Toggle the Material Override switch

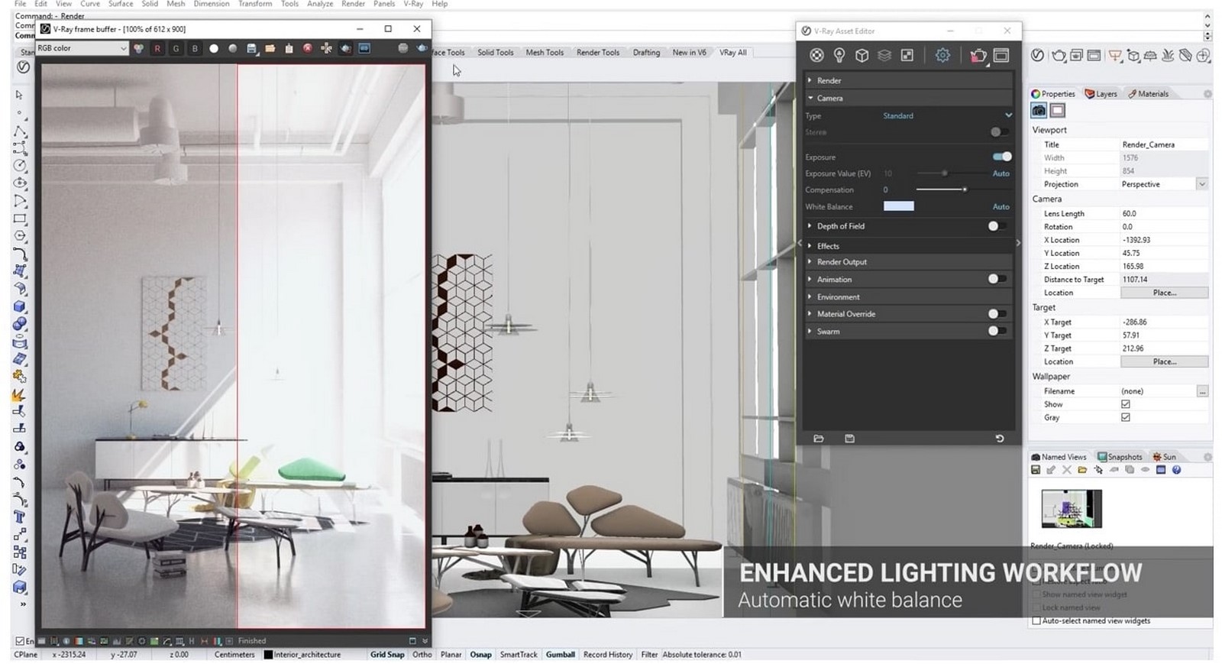(x=996, y=313)
